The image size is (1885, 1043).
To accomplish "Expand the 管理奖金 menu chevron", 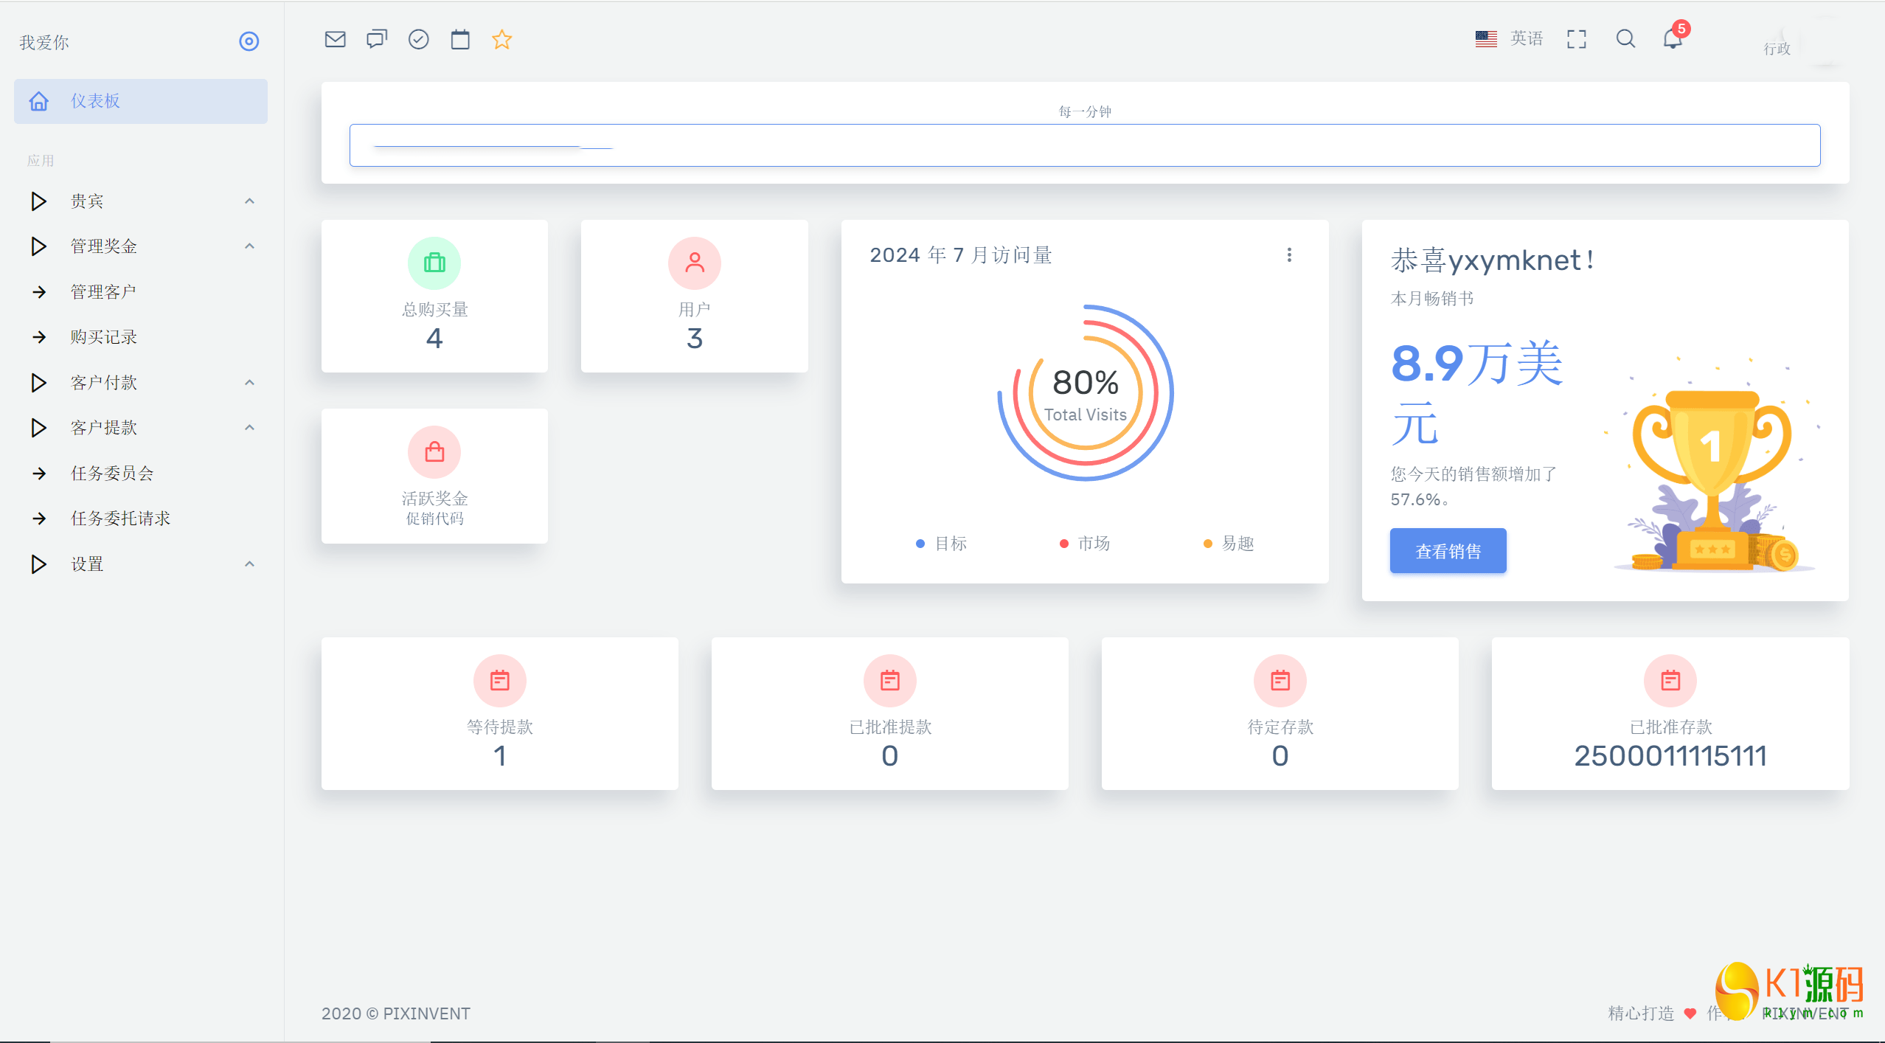I will (x=249, y=246).
